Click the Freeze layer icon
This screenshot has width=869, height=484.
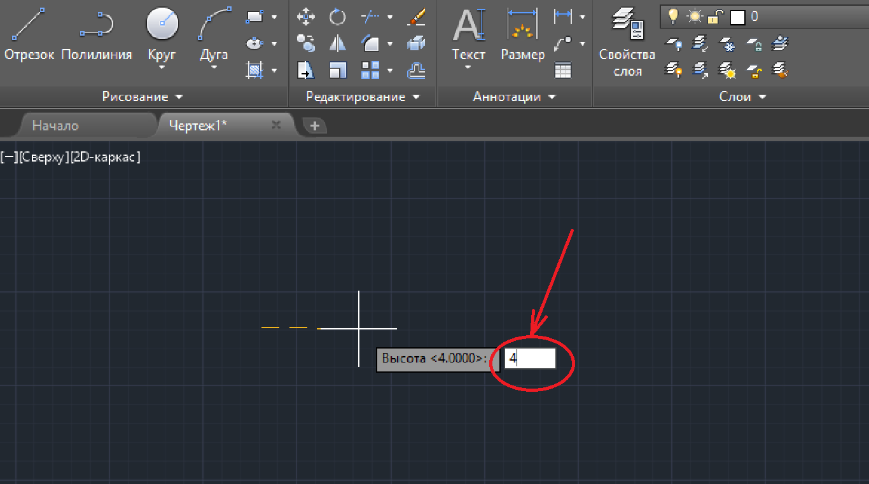[727, 43]
